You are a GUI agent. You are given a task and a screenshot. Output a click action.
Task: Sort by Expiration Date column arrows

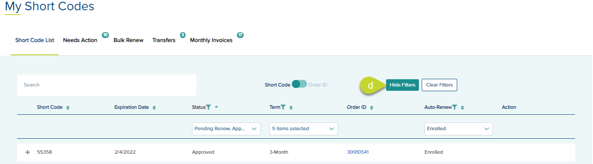tap(154, 107)
